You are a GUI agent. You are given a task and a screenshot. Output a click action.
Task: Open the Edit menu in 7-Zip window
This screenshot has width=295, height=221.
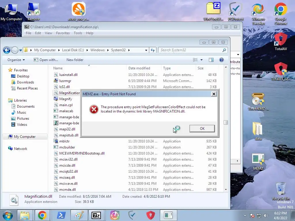(x=38, y=33)
